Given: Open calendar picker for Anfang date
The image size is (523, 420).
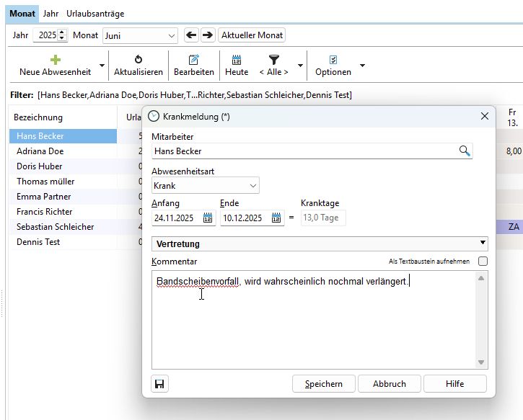Looking at the screenshot, I should tap(208, 218).
